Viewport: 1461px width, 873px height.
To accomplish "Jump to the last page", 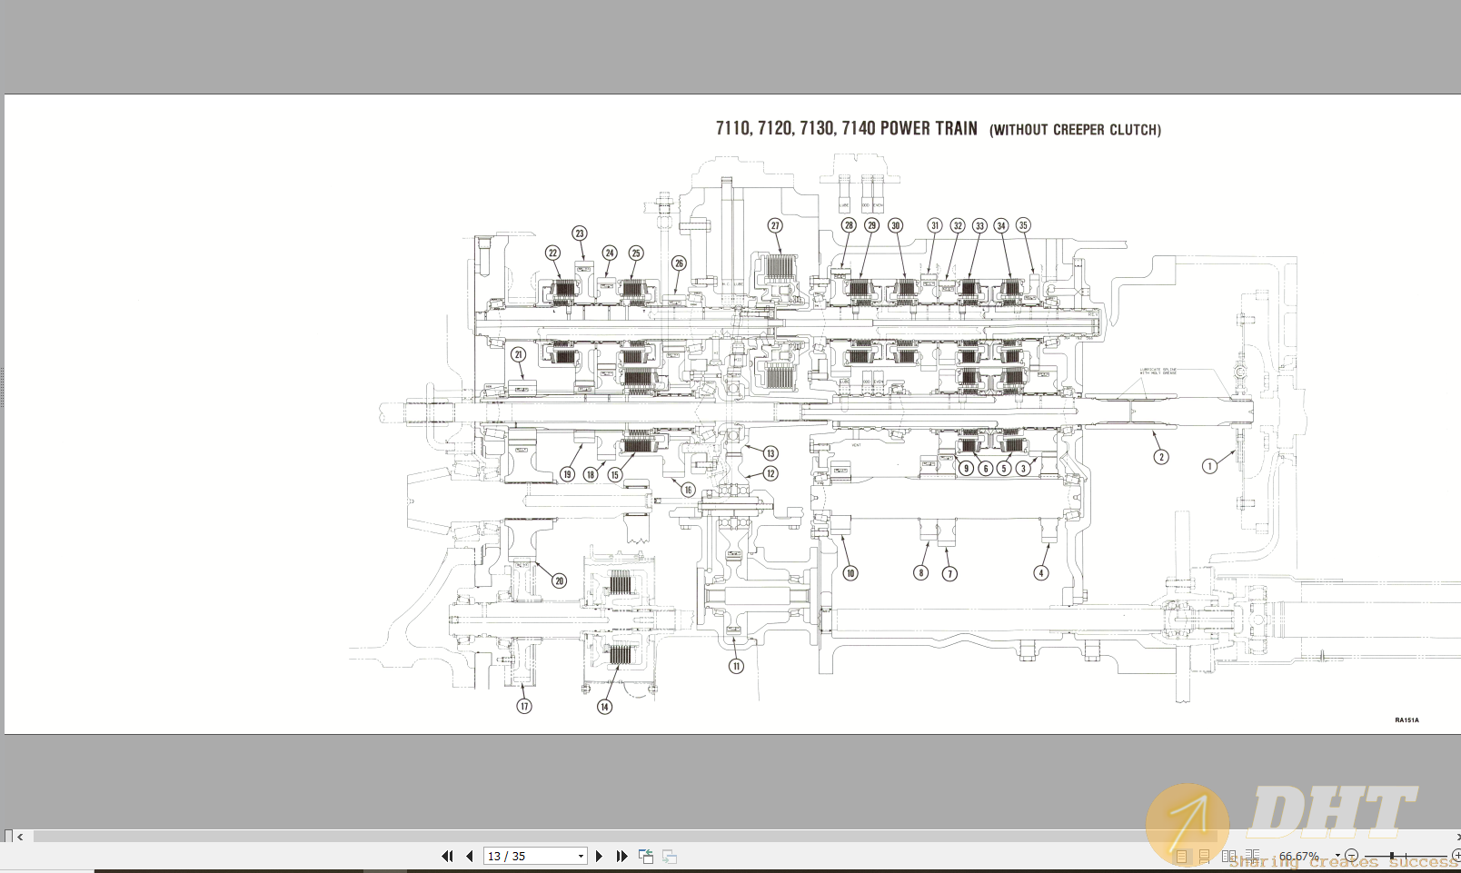I will (x=622, y=856).
